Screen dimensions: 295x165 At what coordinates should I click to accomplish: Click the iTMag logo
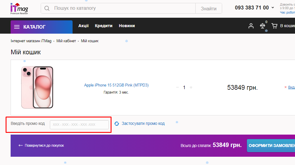[x=19, y=8]
